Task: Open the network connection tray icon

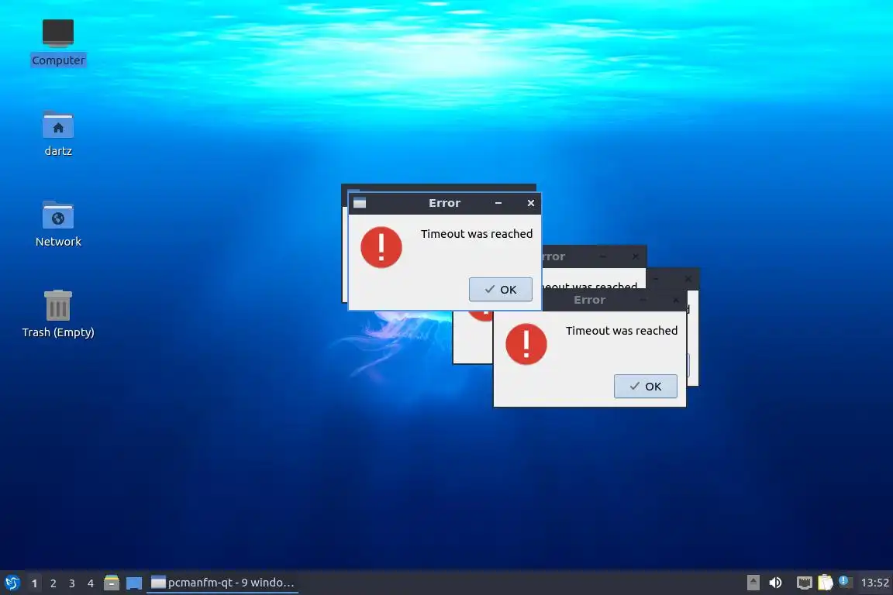Action: point(804,583)
